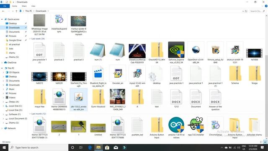
Task: Select the npp.7.8.3.Installer chameleon icon
Action: pos(196,125)
